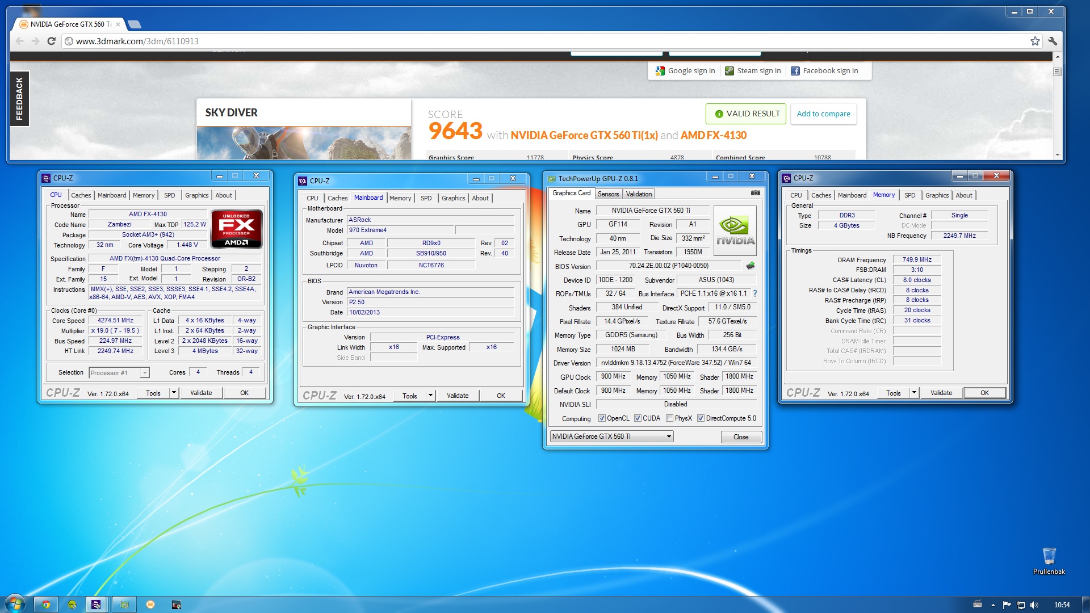
Task: Toggle the DirectCompute 5.0 checkbox in GPU-Z
Action: click(x=701, y=418)
